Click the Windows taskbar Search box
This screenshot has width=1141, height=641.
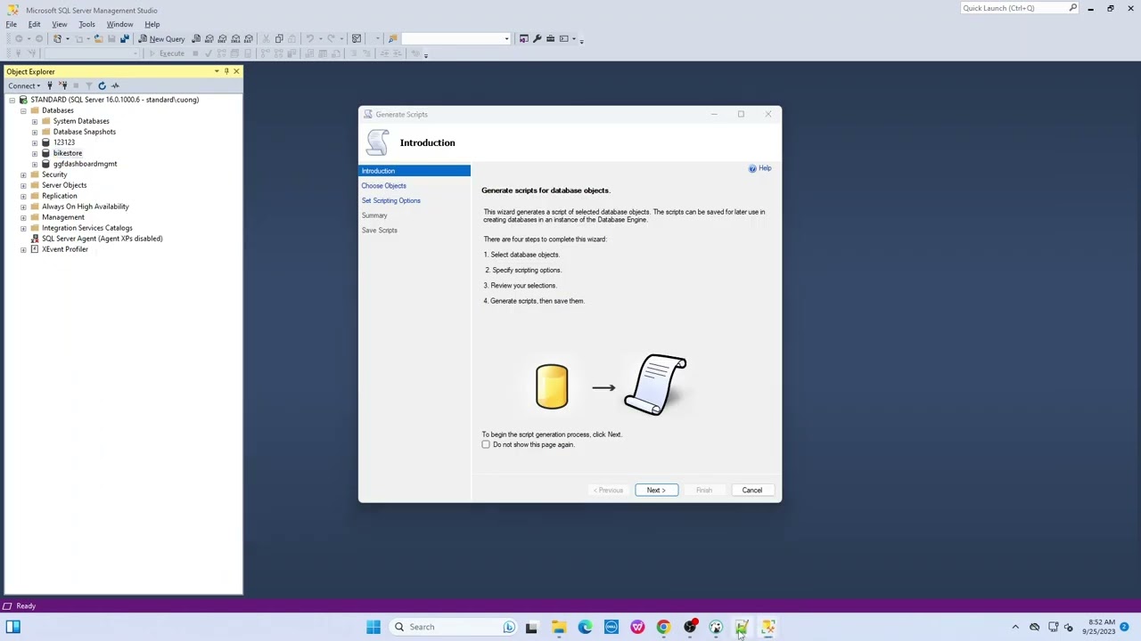coord(455,627)
